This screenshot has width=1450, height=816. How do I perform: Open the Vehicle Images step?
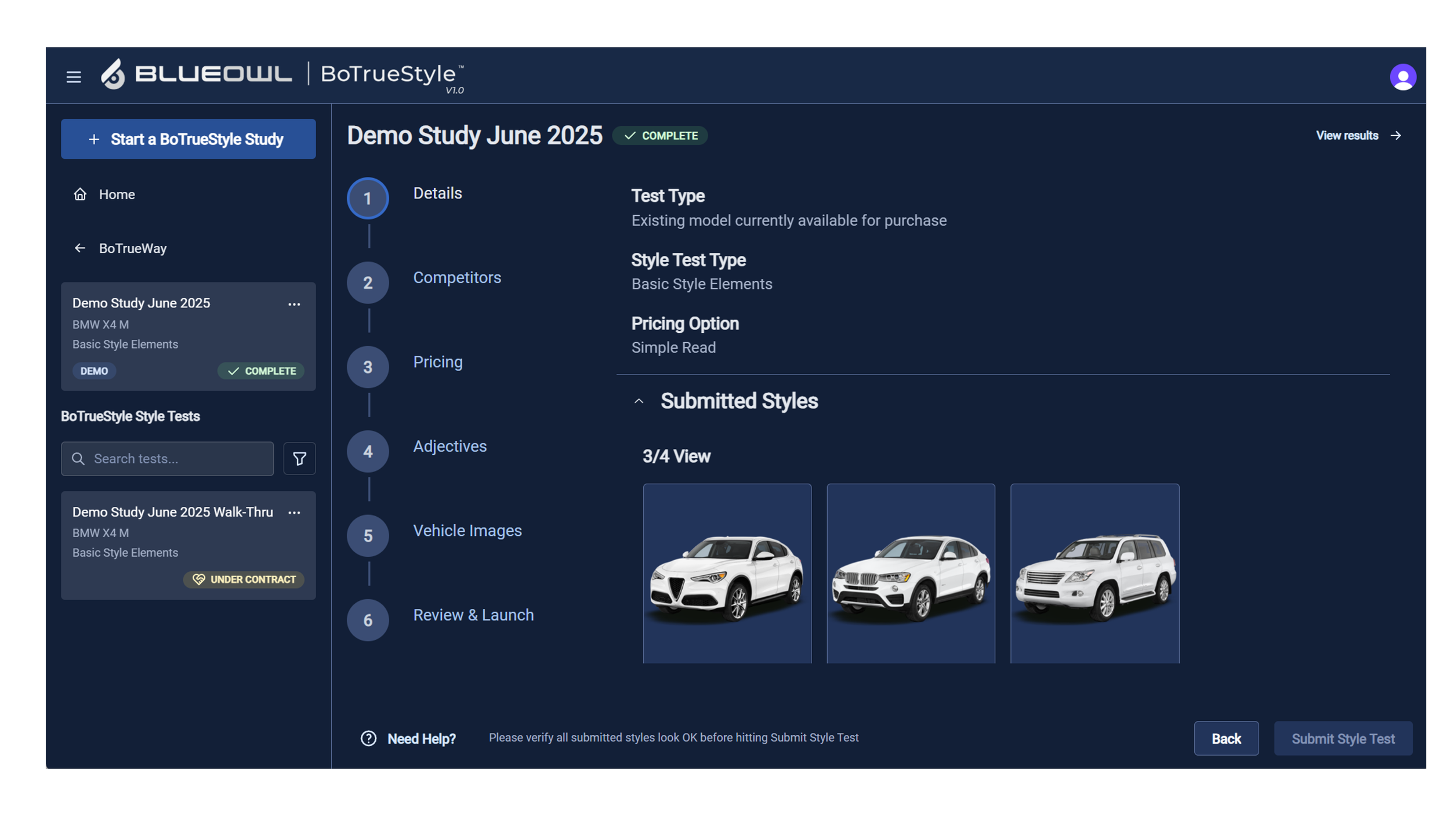[467, 531]
